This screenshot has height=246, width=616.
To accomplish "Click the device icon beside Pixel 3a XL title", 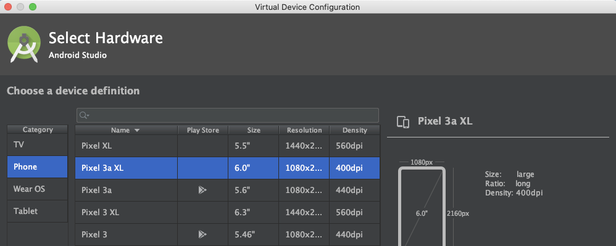I will point(403,121).
